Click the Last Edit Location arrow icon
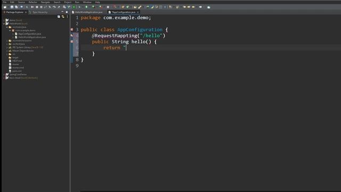The image size is (341, 192). point(185,7)
